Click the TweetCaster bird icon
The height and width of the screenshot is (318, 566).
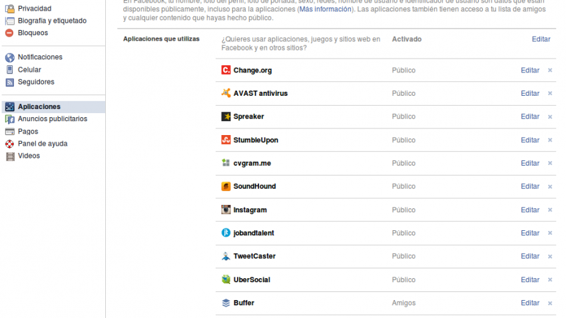tap(226, 257)
